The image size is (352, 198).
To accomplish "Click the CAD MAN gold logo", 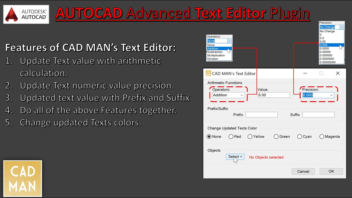I will coord(23,179).
